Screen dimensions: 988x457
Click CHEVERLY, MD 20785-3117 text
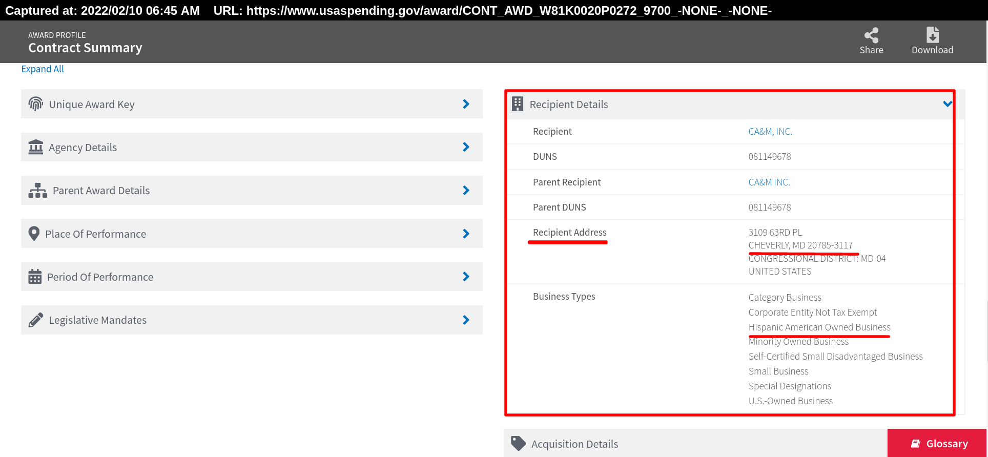coord(800,245)
